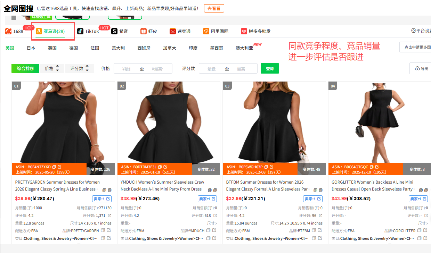Copy YMDUCH brand name icon
The width and height of the screenshot is (431, 253).
click(x=208, y=230)
